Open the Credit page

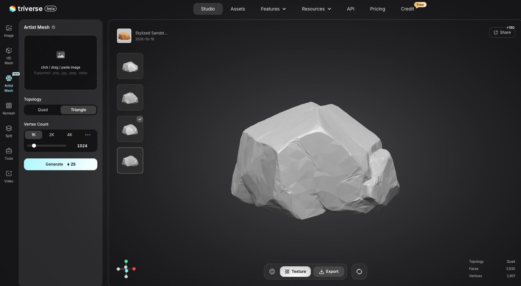(408, 9)
